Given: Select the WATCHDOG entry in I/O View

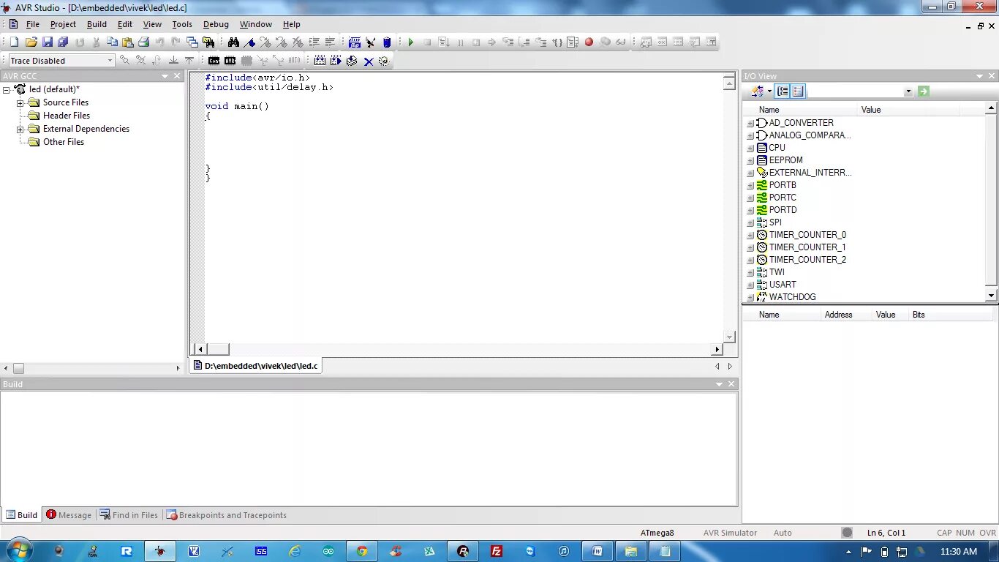Looking at the screenshot, I should point(792,297).
